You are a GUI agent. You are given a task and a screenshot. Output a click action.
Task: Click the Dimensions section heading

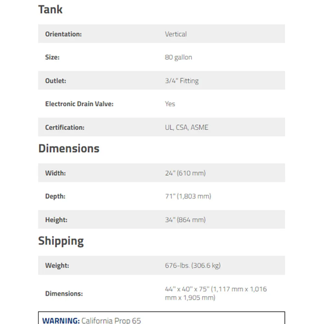coord(69,149)
